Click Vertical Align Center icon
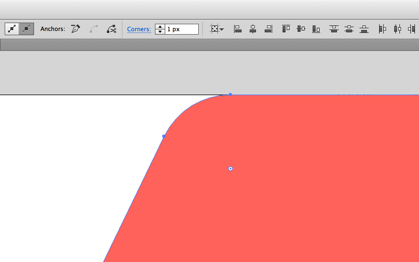 301,29
